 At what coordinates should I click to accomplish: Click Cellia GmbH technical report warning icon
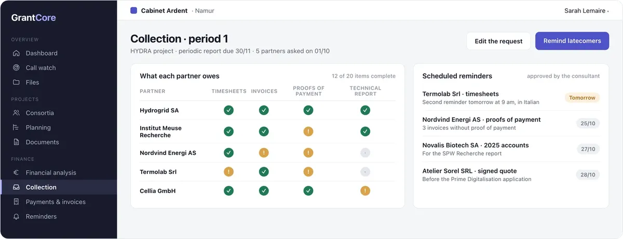click(x=365, y=191)
